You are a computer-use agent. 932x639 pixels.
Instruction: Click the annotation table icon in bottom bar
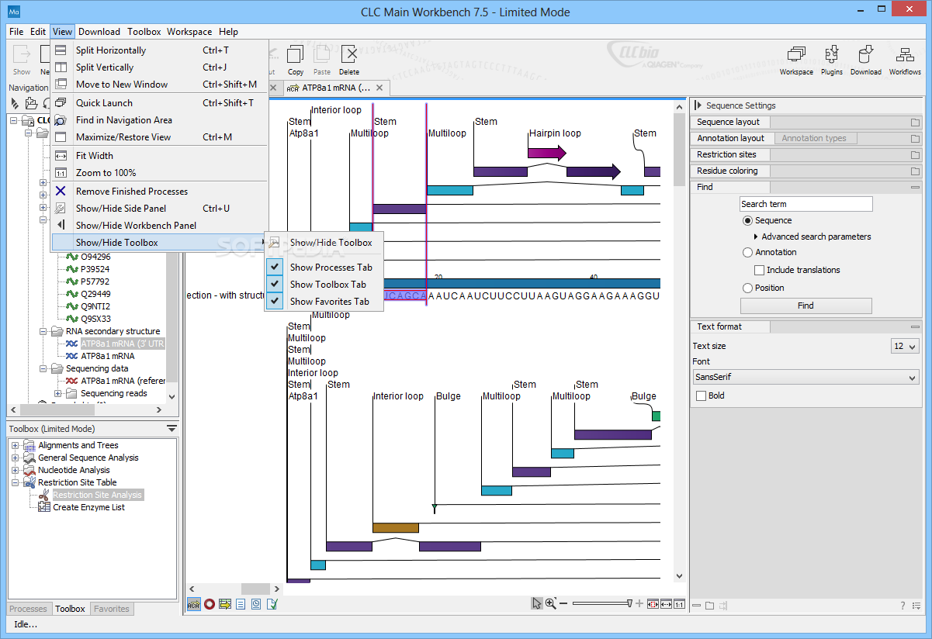225,604
